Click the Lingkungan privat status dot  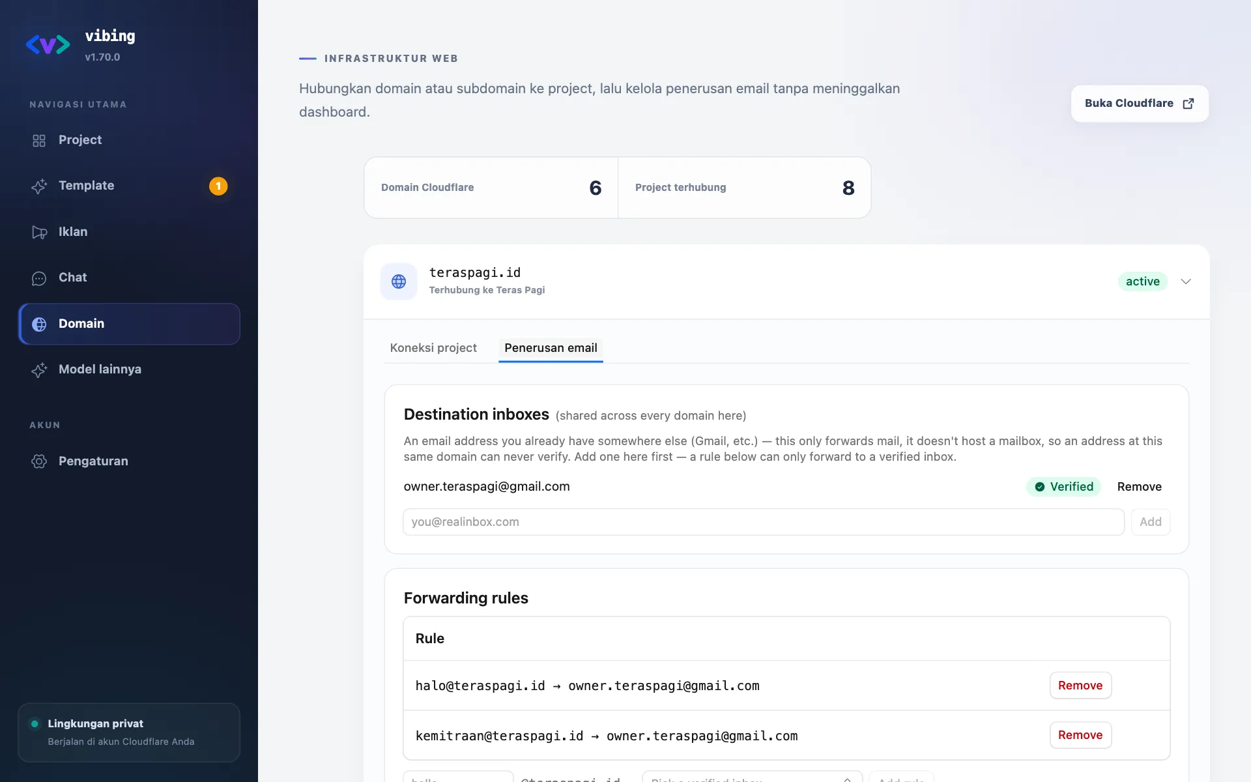[x=35, y=724]
